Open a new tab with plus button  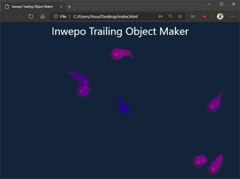coord(70,7)
